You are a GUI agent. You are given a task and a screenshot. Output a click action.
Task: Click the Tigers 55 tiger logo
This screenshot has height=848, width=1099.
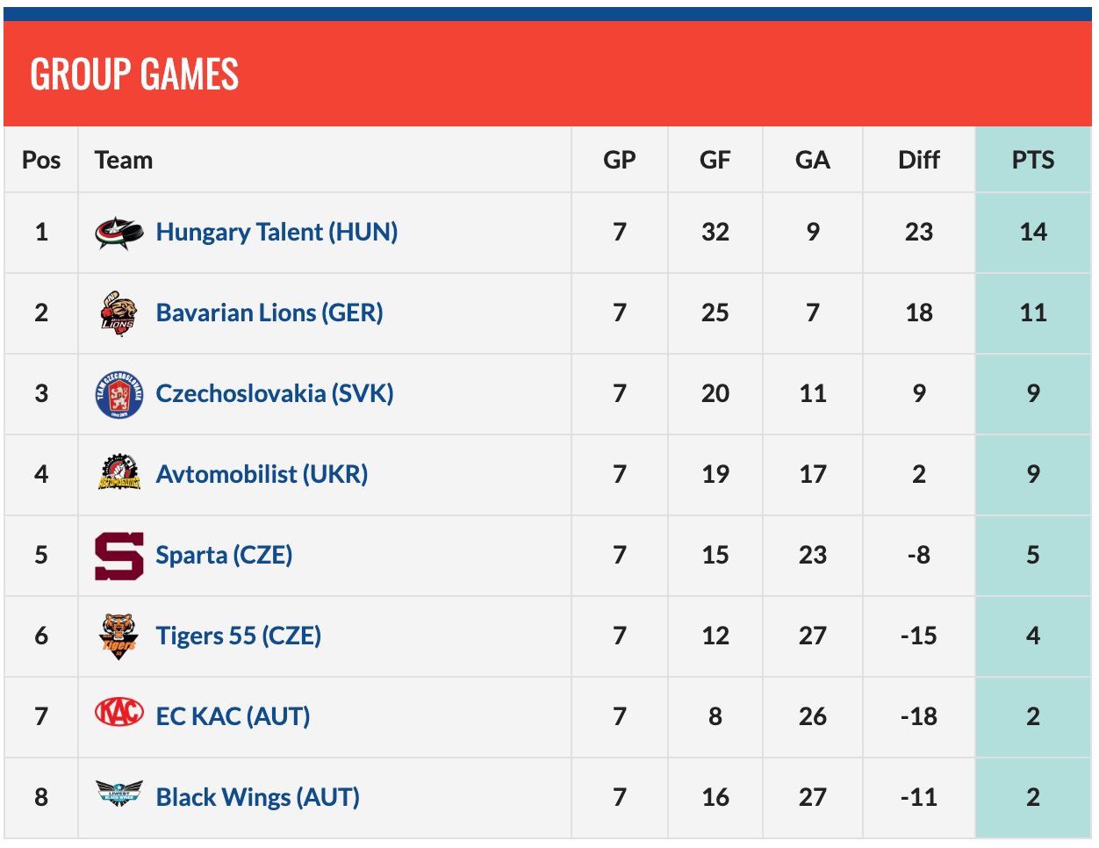tap(119, 636)
